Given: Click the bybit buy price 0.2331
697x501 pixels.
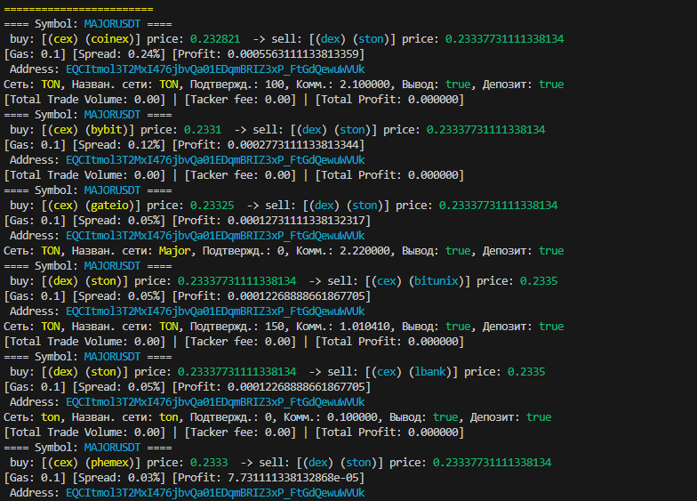Looking at the screenshot, I should (x=203, y=130).
